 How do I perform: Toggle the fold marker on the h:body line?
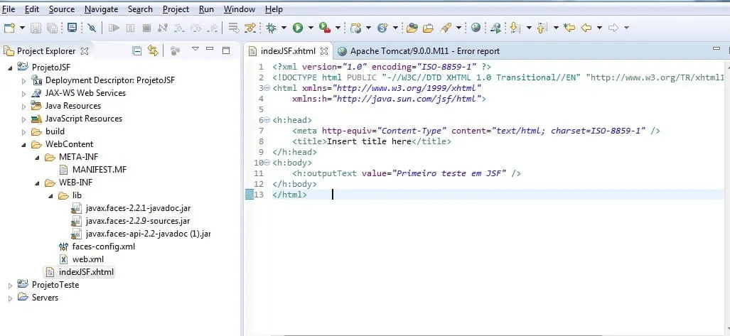pyautogui.click(x=267, y=163)
